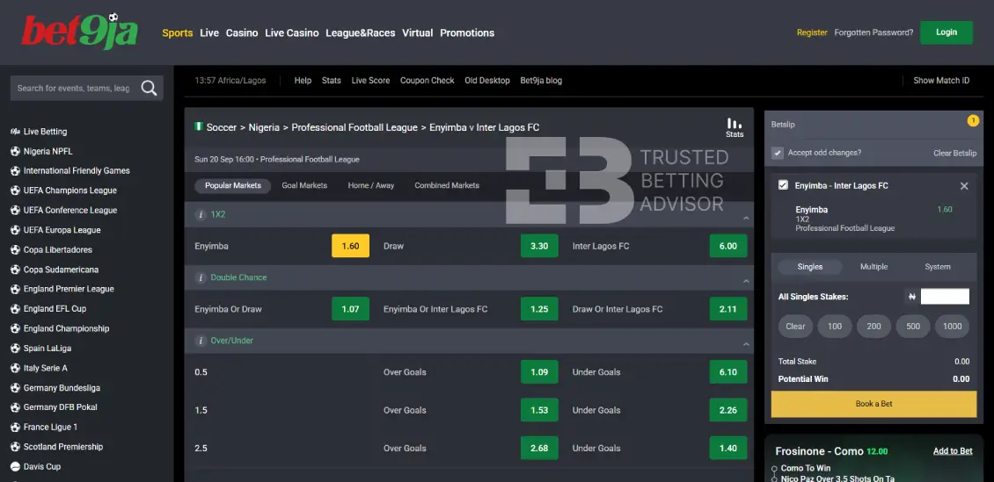Viewport: 994px width, 482px height.
Task: Click the search magnifier icon
Action: click(149, 88)
